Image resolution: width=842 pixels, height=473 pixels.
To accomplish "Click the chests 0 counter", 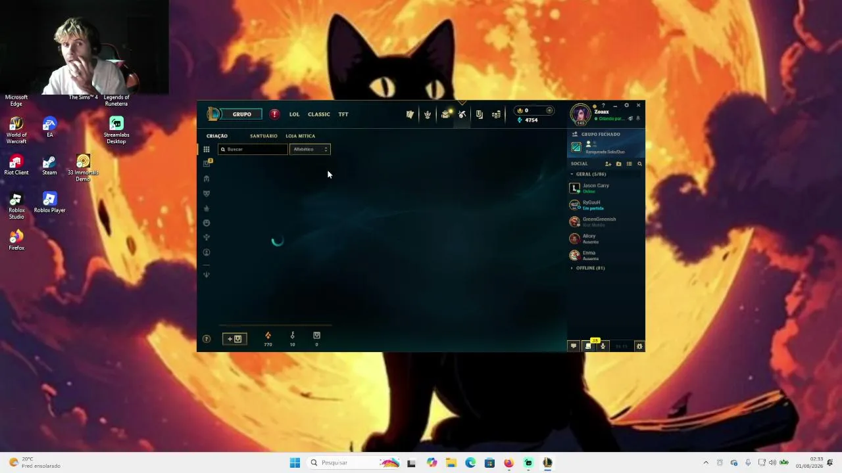I will tap(316, 339).
